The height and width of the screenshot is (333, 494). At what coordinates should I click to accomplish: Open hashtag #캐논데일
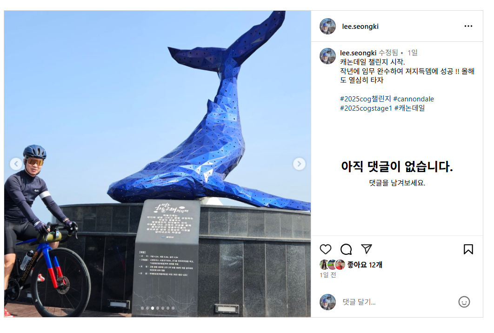click(x=409, y=108)
